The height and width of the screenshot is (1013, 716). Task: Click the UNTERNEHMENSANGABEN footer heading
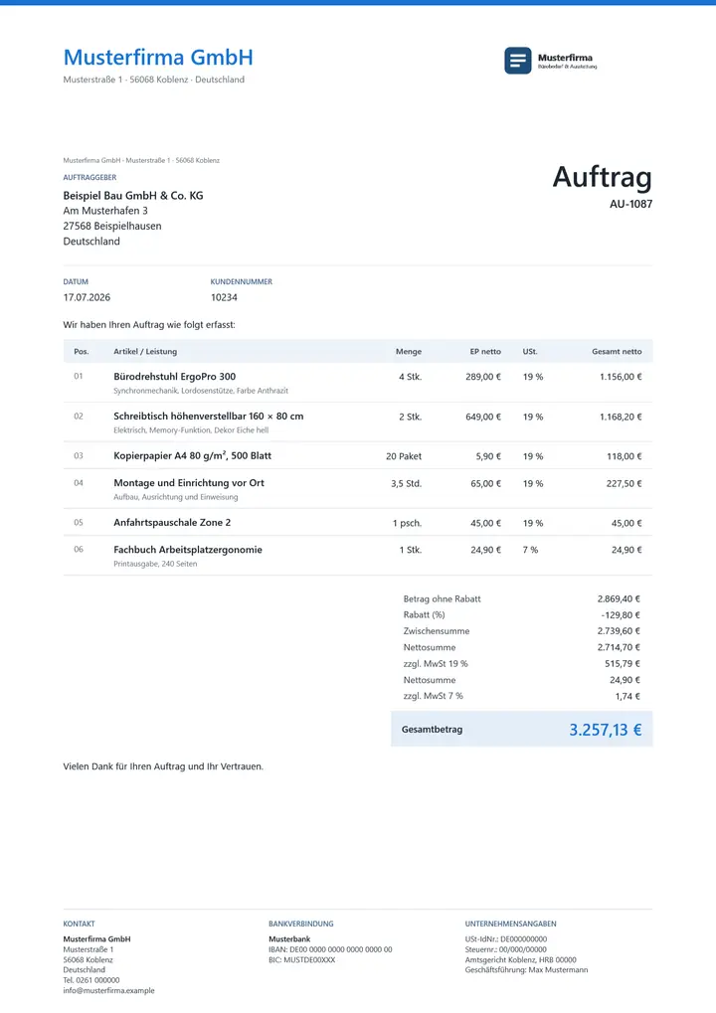pos(510,924)
